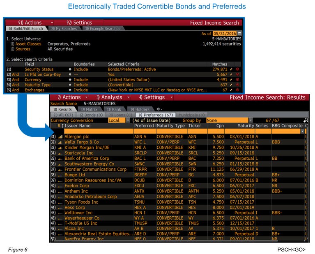Image resolution: width=315 pixels, height=254 pixels.
Task: Expand the results Analysis menu arrow
Action: pyautogui.click(x=129, y=98)
